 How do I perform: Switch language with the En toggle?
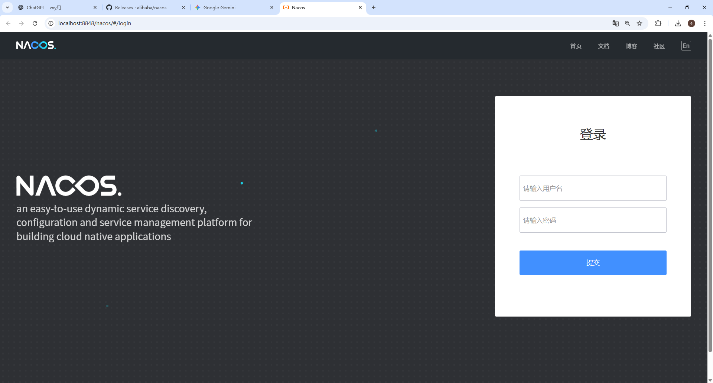pyautogui.click(x=686, y=46)
